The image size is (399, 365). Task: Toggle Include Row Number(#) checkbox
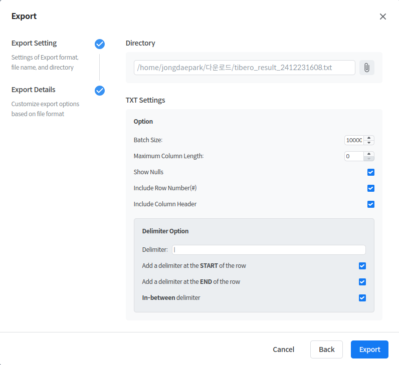(x=371, y=188)
